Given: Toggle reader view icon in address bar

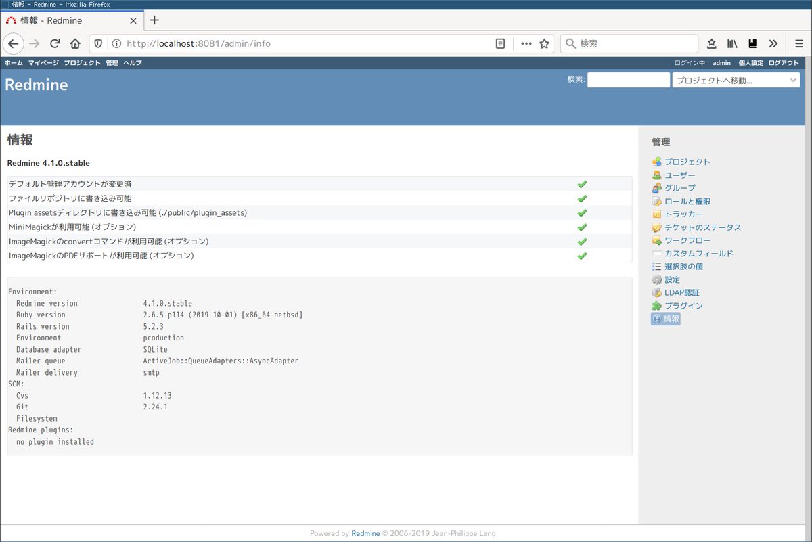Looking at the screenshot, I should [500, 43].
